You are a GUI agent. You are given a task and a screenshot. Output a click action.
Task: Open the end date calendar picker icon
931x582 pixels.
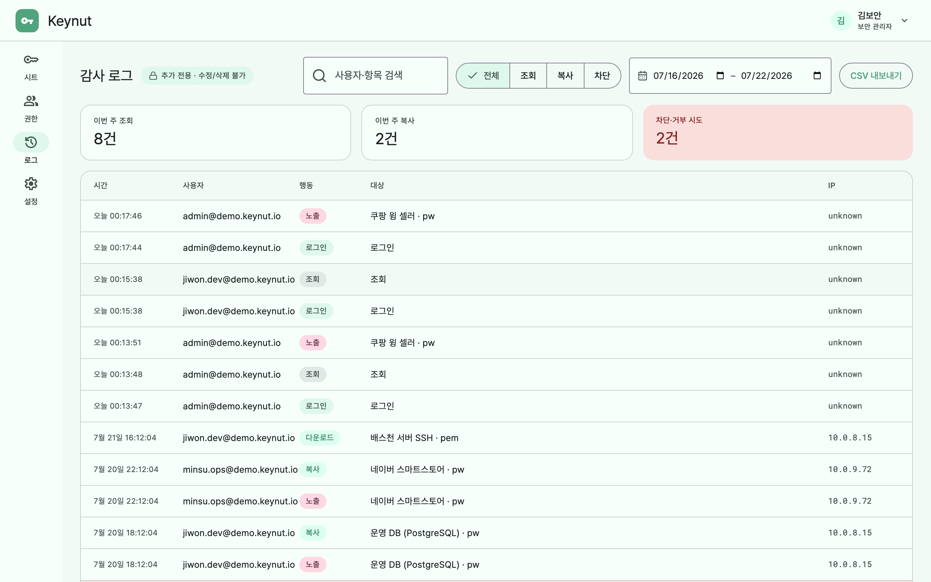pyautogui.click(x=817, y=75)
